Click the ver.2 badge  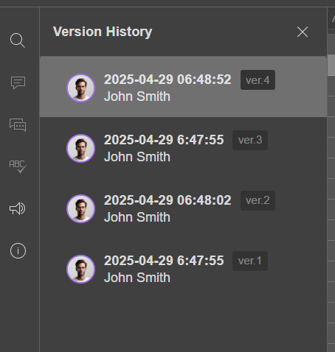point(258,200)
